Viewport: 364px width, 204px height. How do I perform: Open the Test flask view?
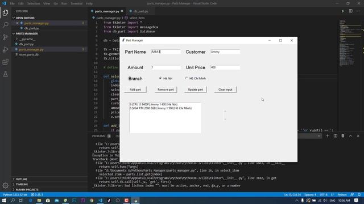(5, 74)
